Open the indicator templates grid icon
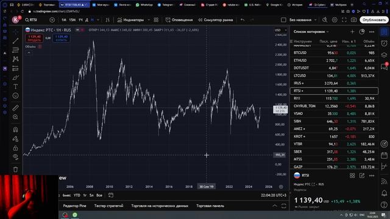The width and height of the screenshot is (390, 219). tap(156, 20)
